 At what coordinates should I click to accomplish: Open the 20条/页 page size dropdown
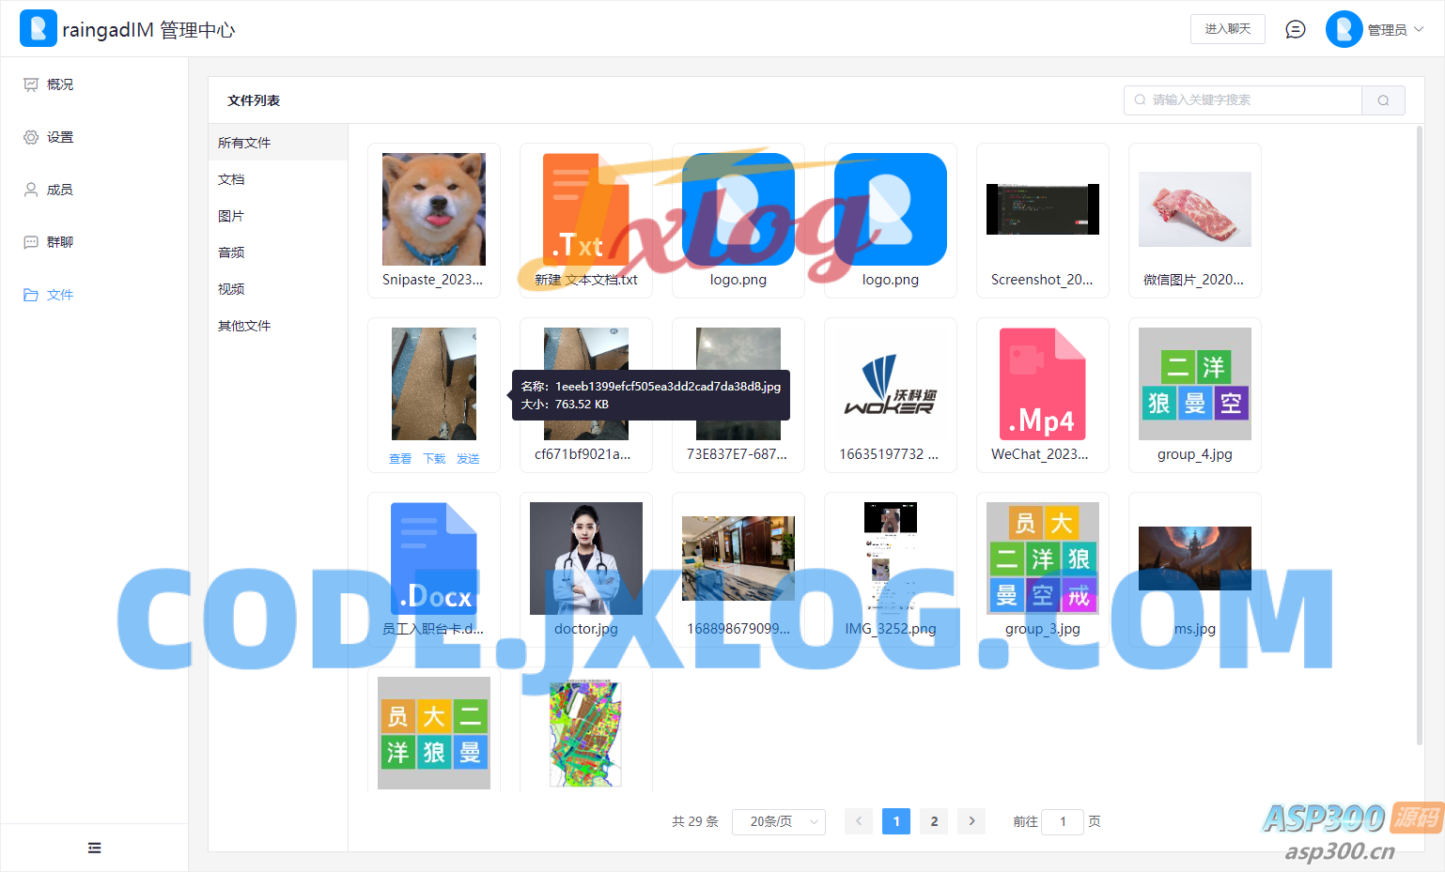(x=778, y=821)
